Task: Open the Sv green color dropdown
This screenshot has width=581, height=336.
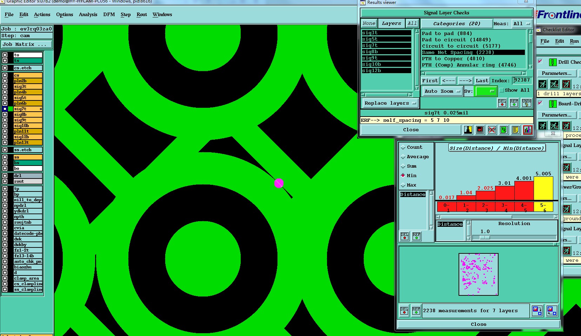Action: coord(486,91)
